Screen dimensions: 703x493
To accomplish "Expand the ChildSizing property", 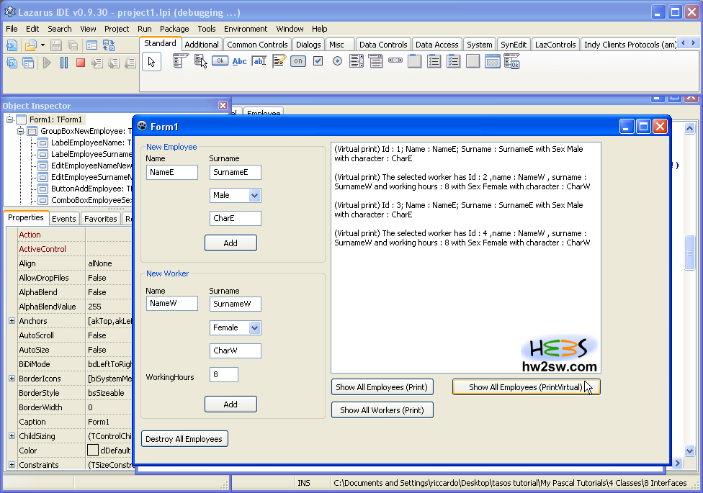I will pos(12,435).
